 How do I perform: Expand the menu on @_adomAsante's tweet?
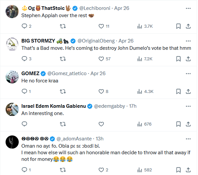click(188, 138)
